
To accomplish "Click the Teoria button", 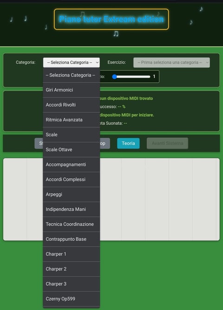I will click(x=128, y=143).
